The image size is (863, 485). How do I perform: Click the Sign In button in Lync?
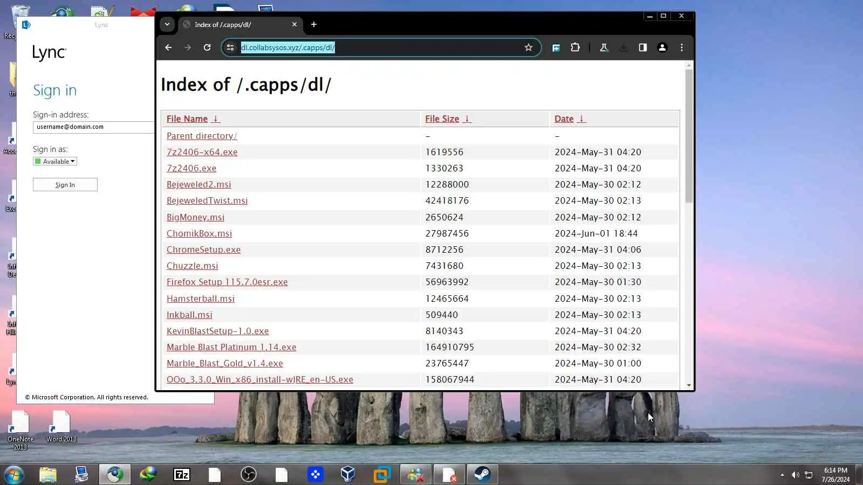65,185
